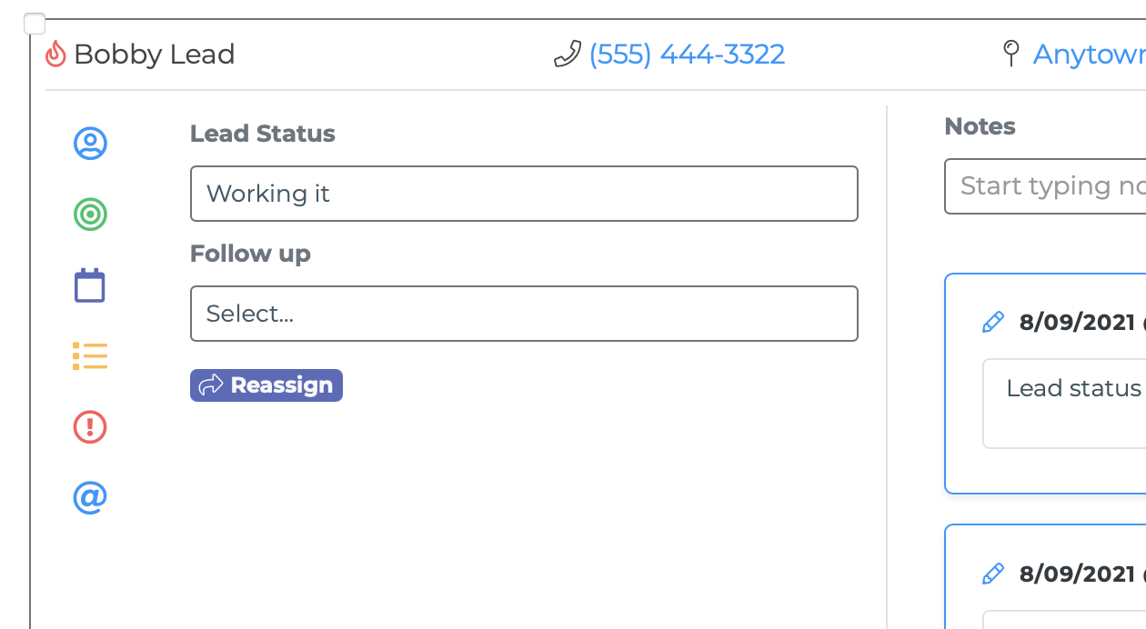Click the phone handset icon
Viewport: 1146px width, 629px height.
tap(568, 55)
